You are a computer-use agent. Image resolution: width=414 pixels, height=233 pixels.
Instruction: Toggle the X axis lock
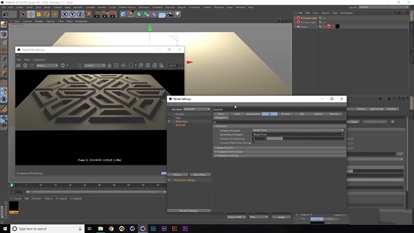(64, 14)
